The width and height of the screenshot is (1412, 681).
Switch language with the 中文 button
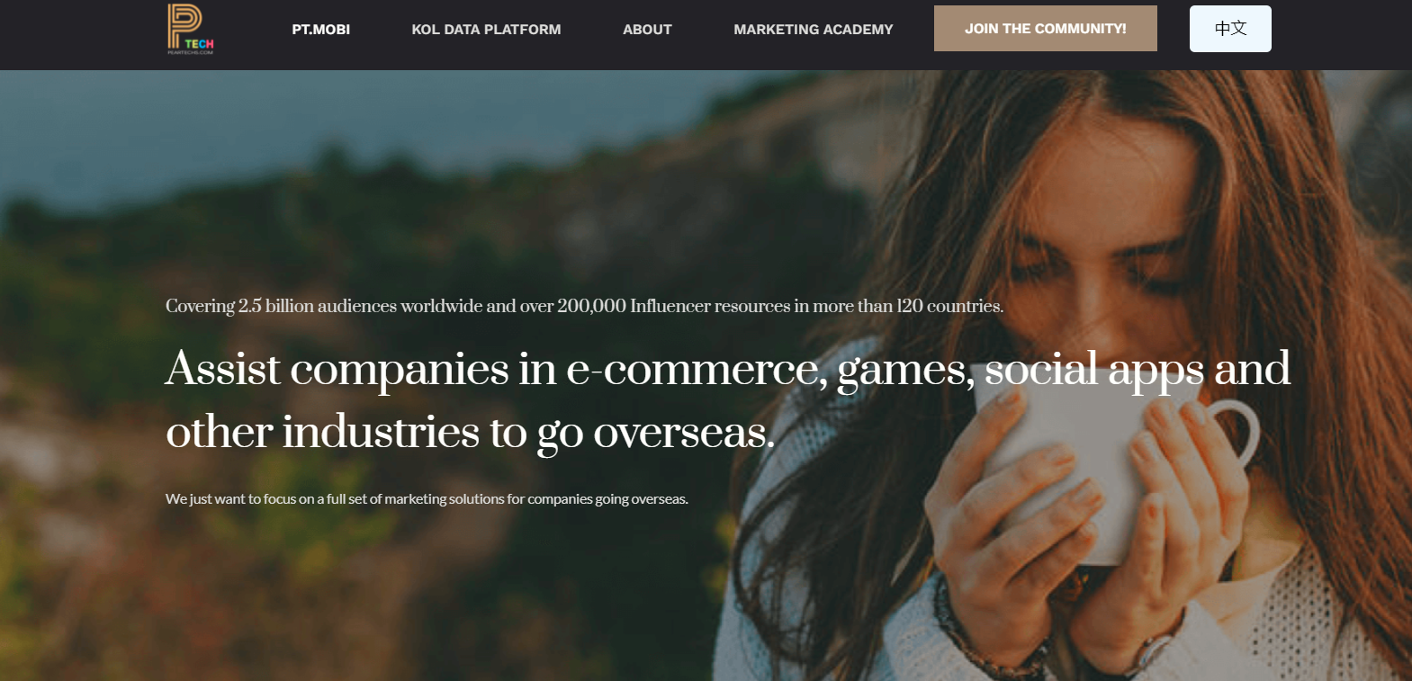(1230, 29)
